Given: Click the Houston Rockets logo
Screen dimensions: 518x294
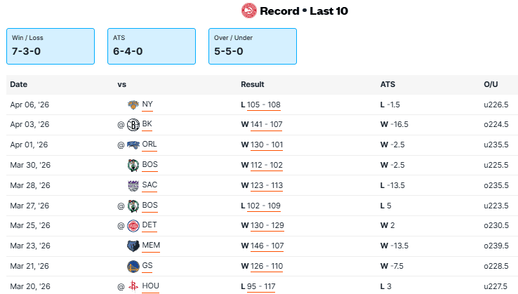Looking at the screenshot, I should click(133, 287).
